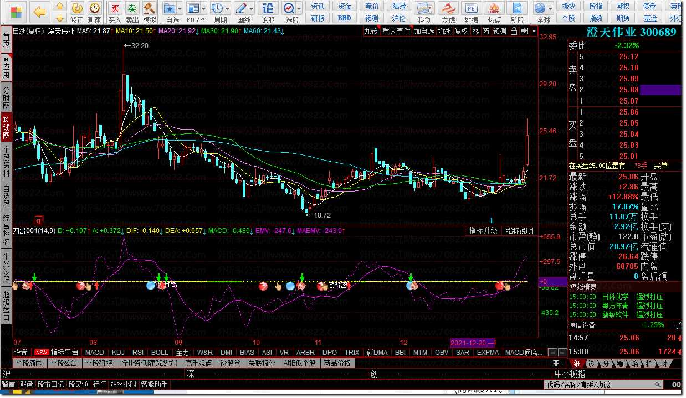Toggle the 叠 overlay button
This screenshot has height=398, width=686.
[x=475, y=31]
